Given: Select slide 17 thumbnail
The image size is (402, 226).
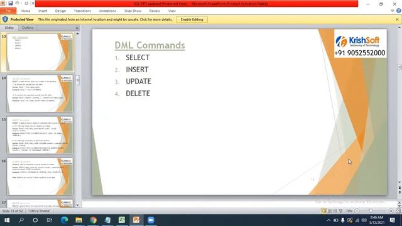Looking at the screenshot, I should click(40, 203).
